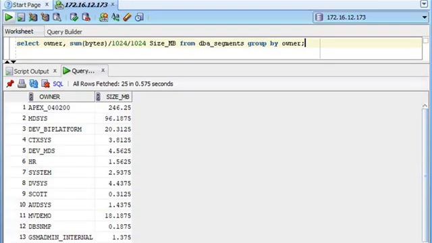Switch to the Worksheet tab
The height and width of the screenshot is (243, 432).
19,32
